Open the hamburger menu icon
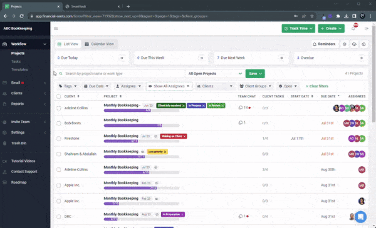The image size is (376, 228). pyautogui.click(x=56, y=29)
